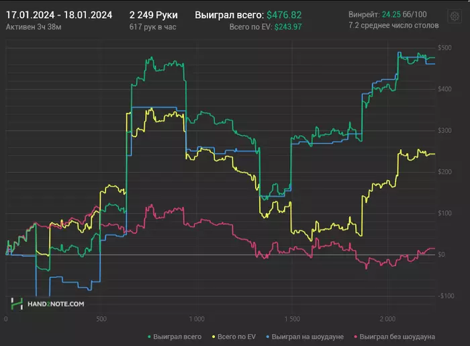Screen dimensions: 470x346
Task: Click the 1 000 hands x-axis marker
Action: point(196,318)
